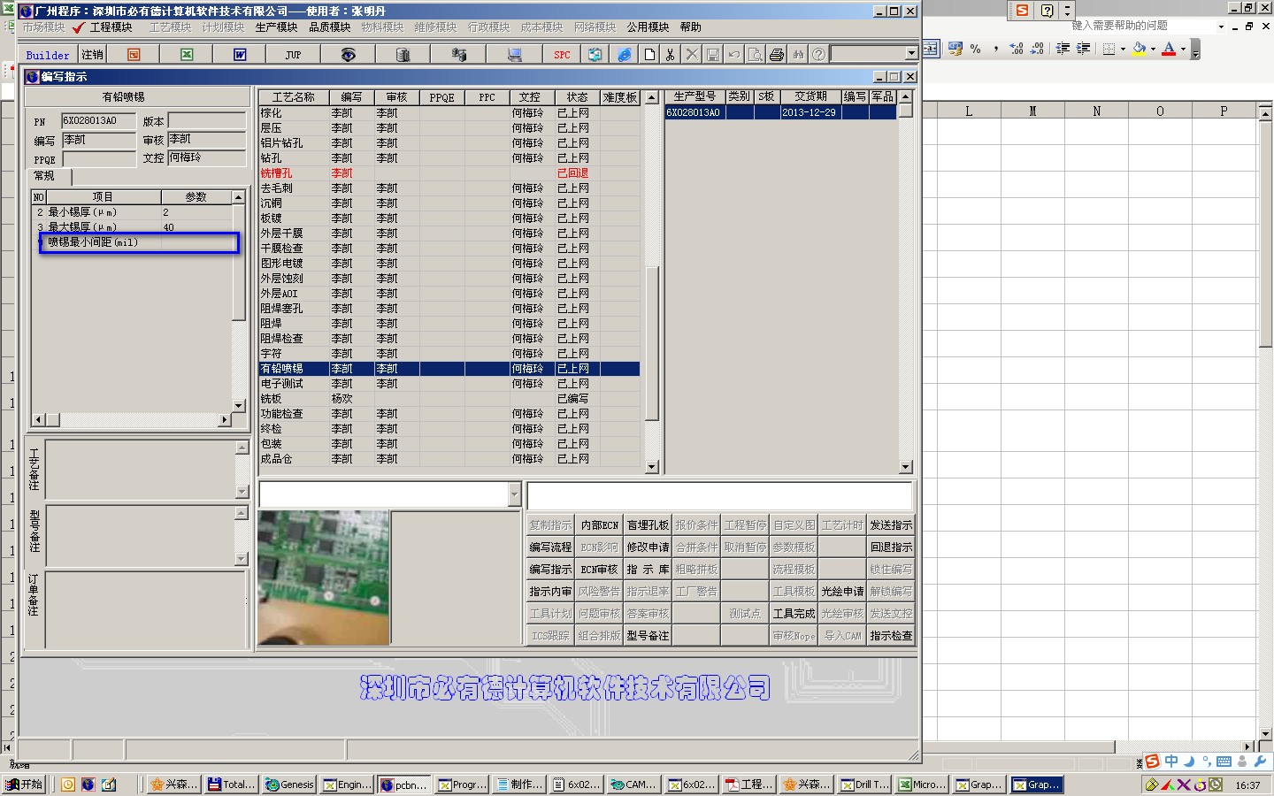Open the 帮助 menu

point(690,27)
